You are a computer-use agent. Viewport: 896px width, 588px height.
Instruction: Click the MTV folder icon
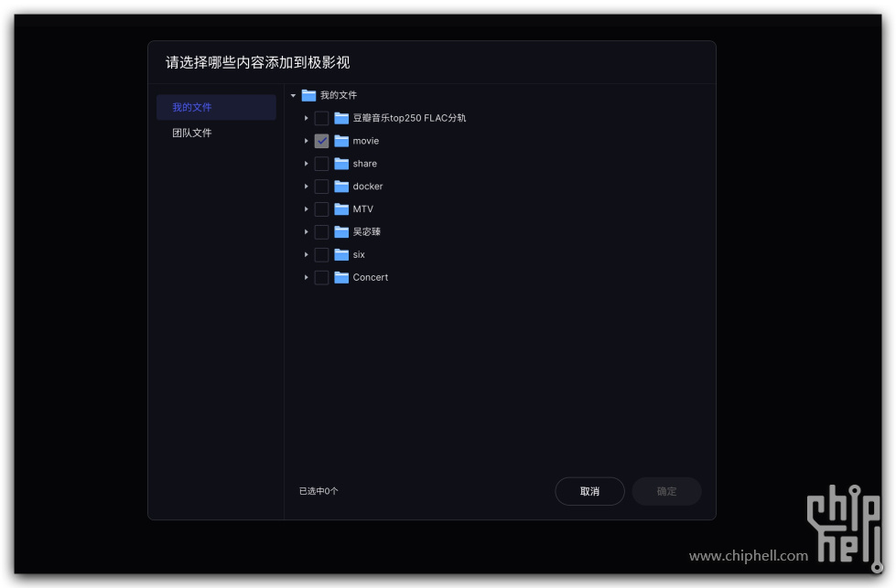(341, 209)
